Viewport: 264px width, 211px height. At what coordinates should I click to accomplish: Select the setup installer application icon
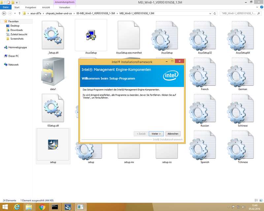[53, 144]
